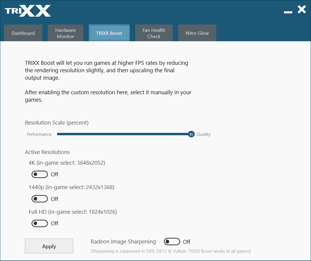Click the 1440p in-game select 2432x1368 text

(x=71, y=187)
